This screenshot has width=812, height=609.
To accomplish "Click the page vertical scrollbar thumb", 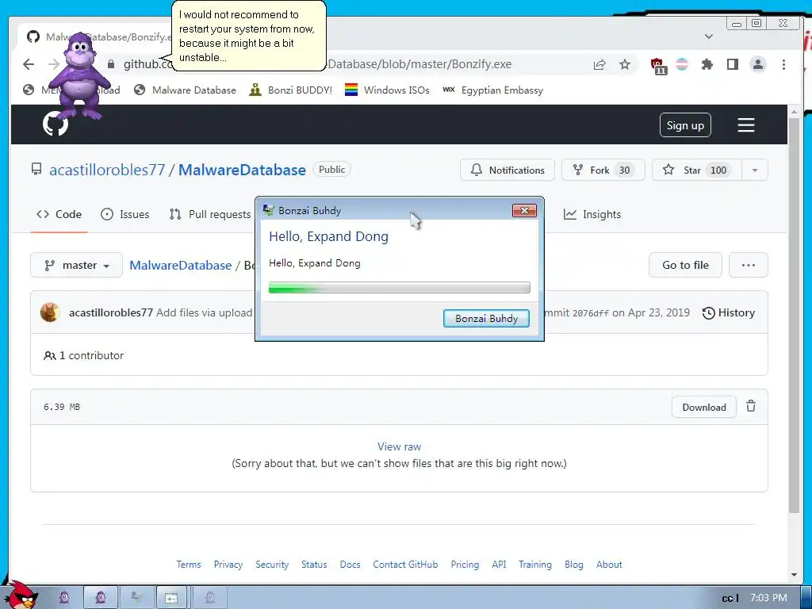I will (794, 315).
